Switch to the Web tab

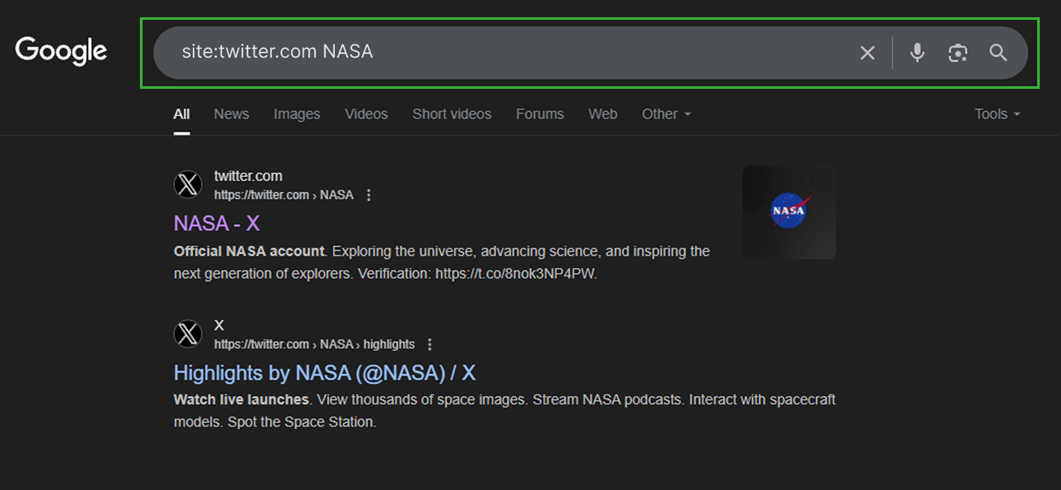(x=603, y=114)
